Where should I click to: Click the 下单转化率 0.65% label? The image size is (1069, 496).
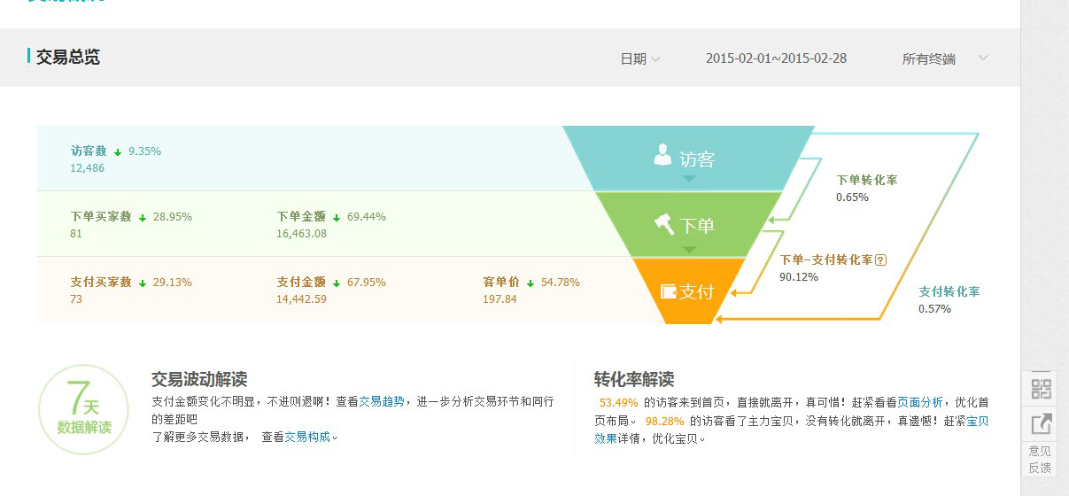click(866, 188)
